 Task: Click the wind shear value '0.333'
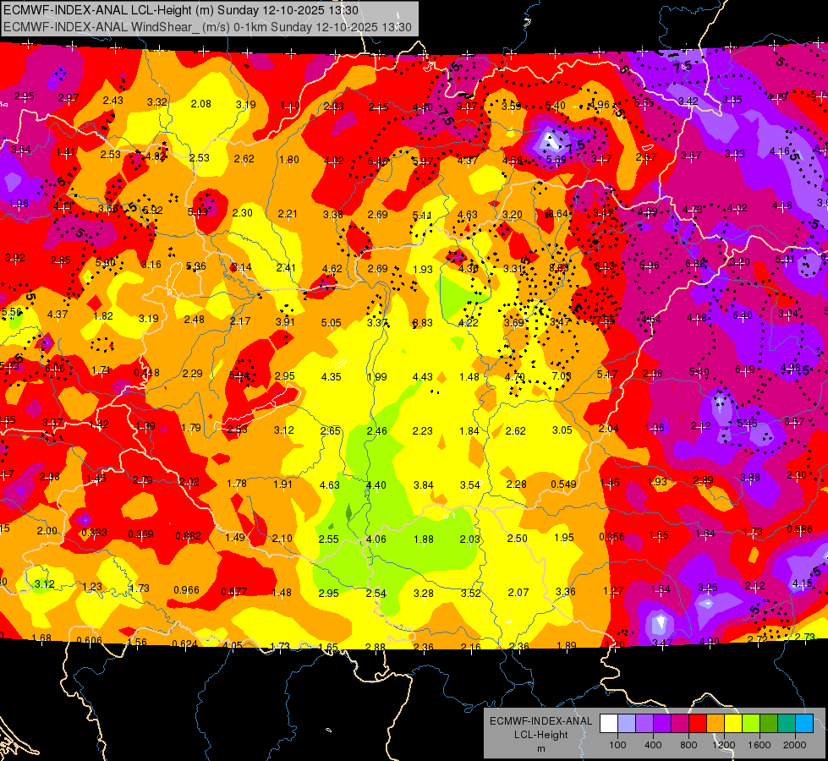click(x=94, y=533)
